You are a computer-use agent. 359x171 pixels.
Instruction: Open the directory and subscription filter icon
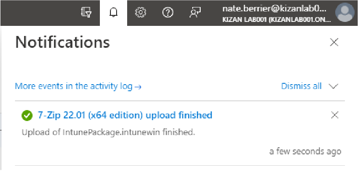pyautogui.click(x=86, y=12)
